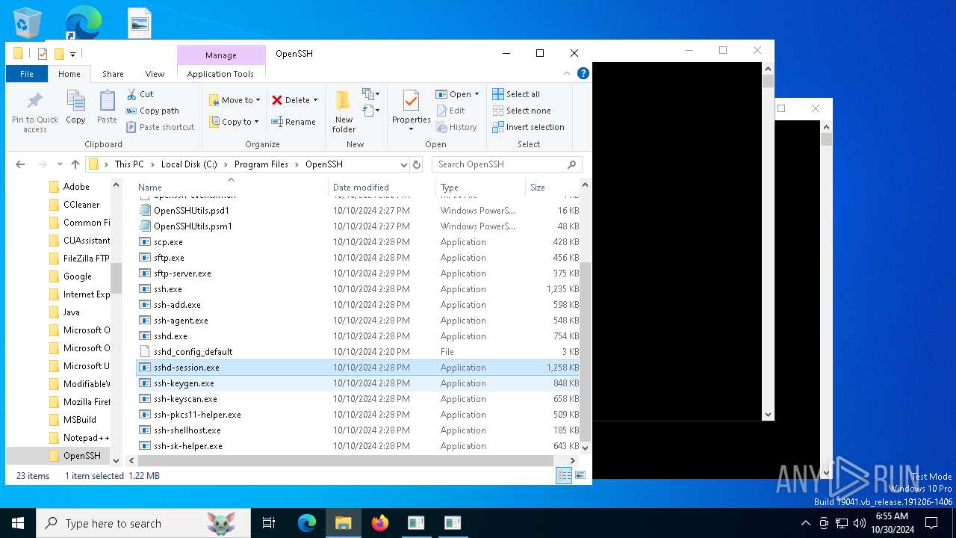Expand the Delete dropdown arrow
Screen dimensions: 956x538
315,100
